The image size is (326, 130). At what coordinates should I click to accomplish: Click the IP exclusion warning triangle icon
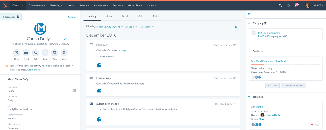(7, 66)
